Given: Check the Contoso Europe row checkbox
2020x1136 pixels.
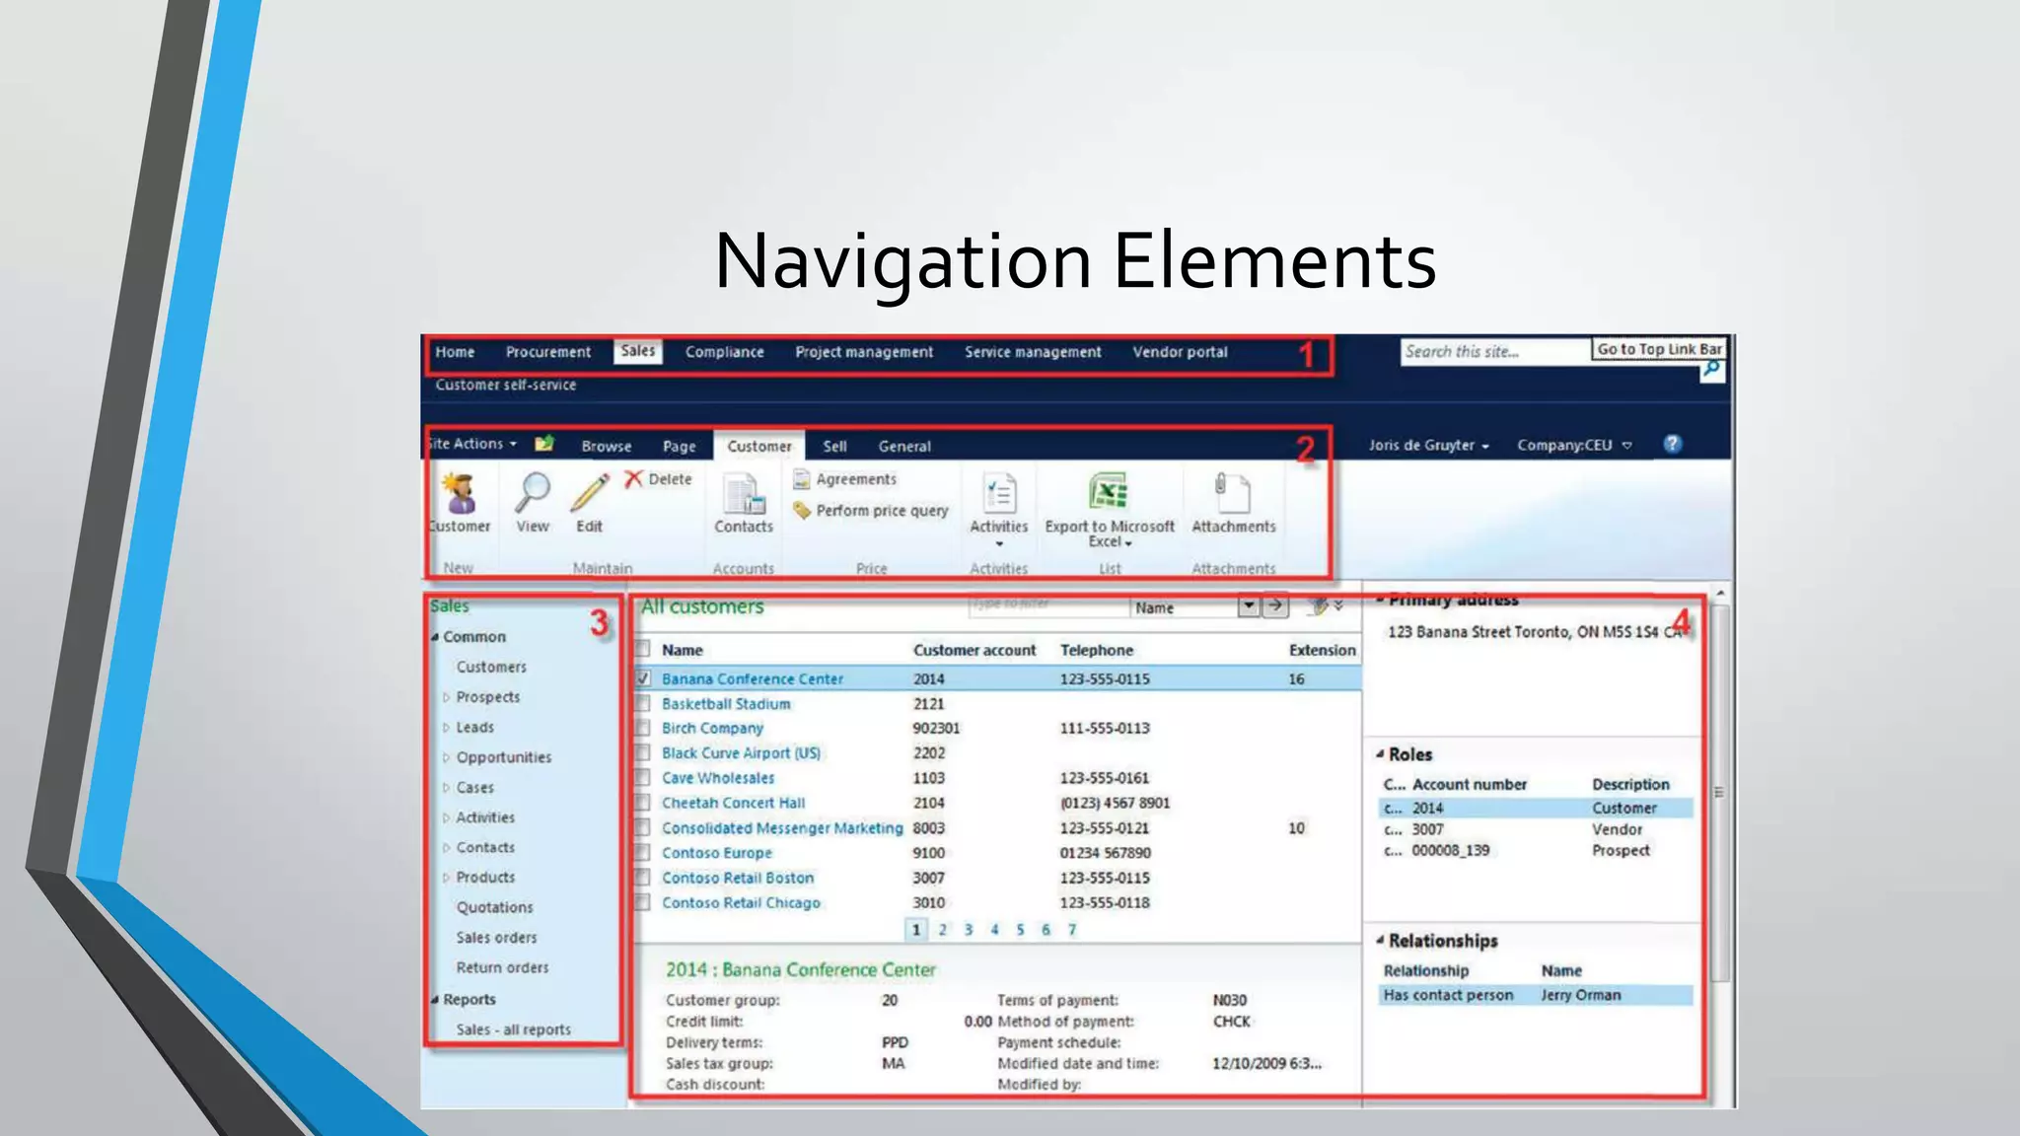Looking at the screenshot, I should point(643,853).
